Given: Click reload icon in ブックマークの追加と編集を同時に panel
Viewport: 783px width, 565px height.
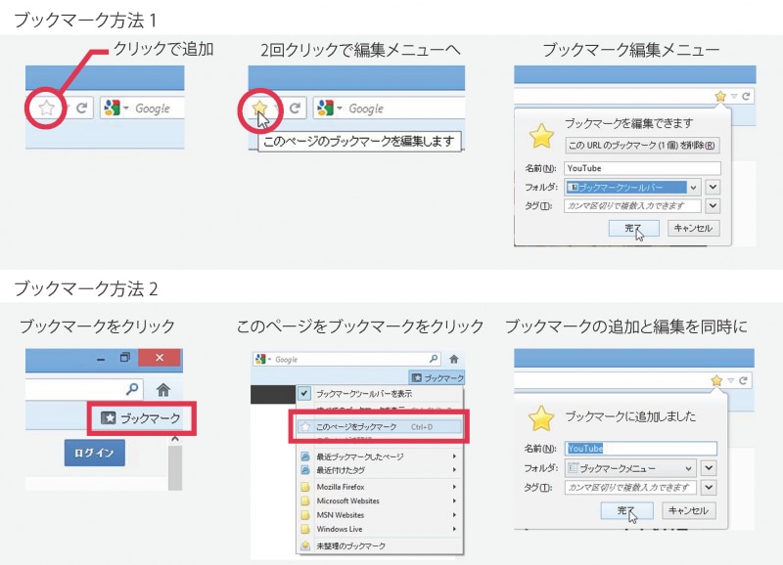Looking at the screenshot, I should point(743,380).
